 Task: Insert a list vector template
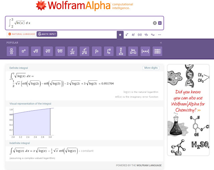tap(145, 51)
